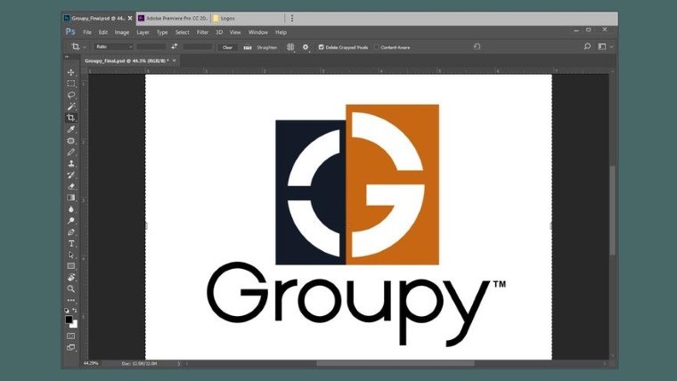This screenshot has height=381, width=677.
Task: Enable the Content-Aware checkbox
Action: click(377, 47)
